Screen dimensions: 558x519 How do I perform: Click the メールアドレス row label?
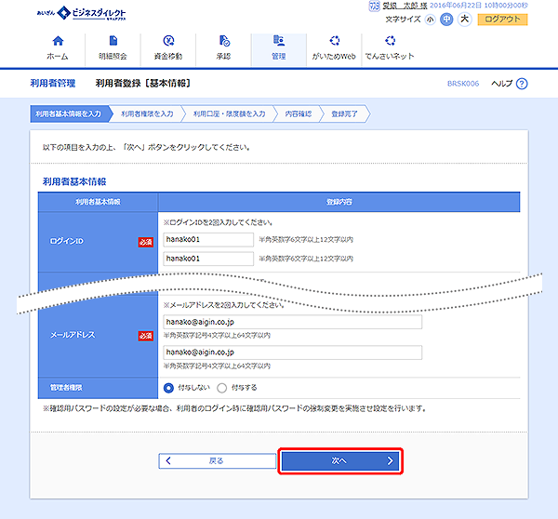click(73, 335)
